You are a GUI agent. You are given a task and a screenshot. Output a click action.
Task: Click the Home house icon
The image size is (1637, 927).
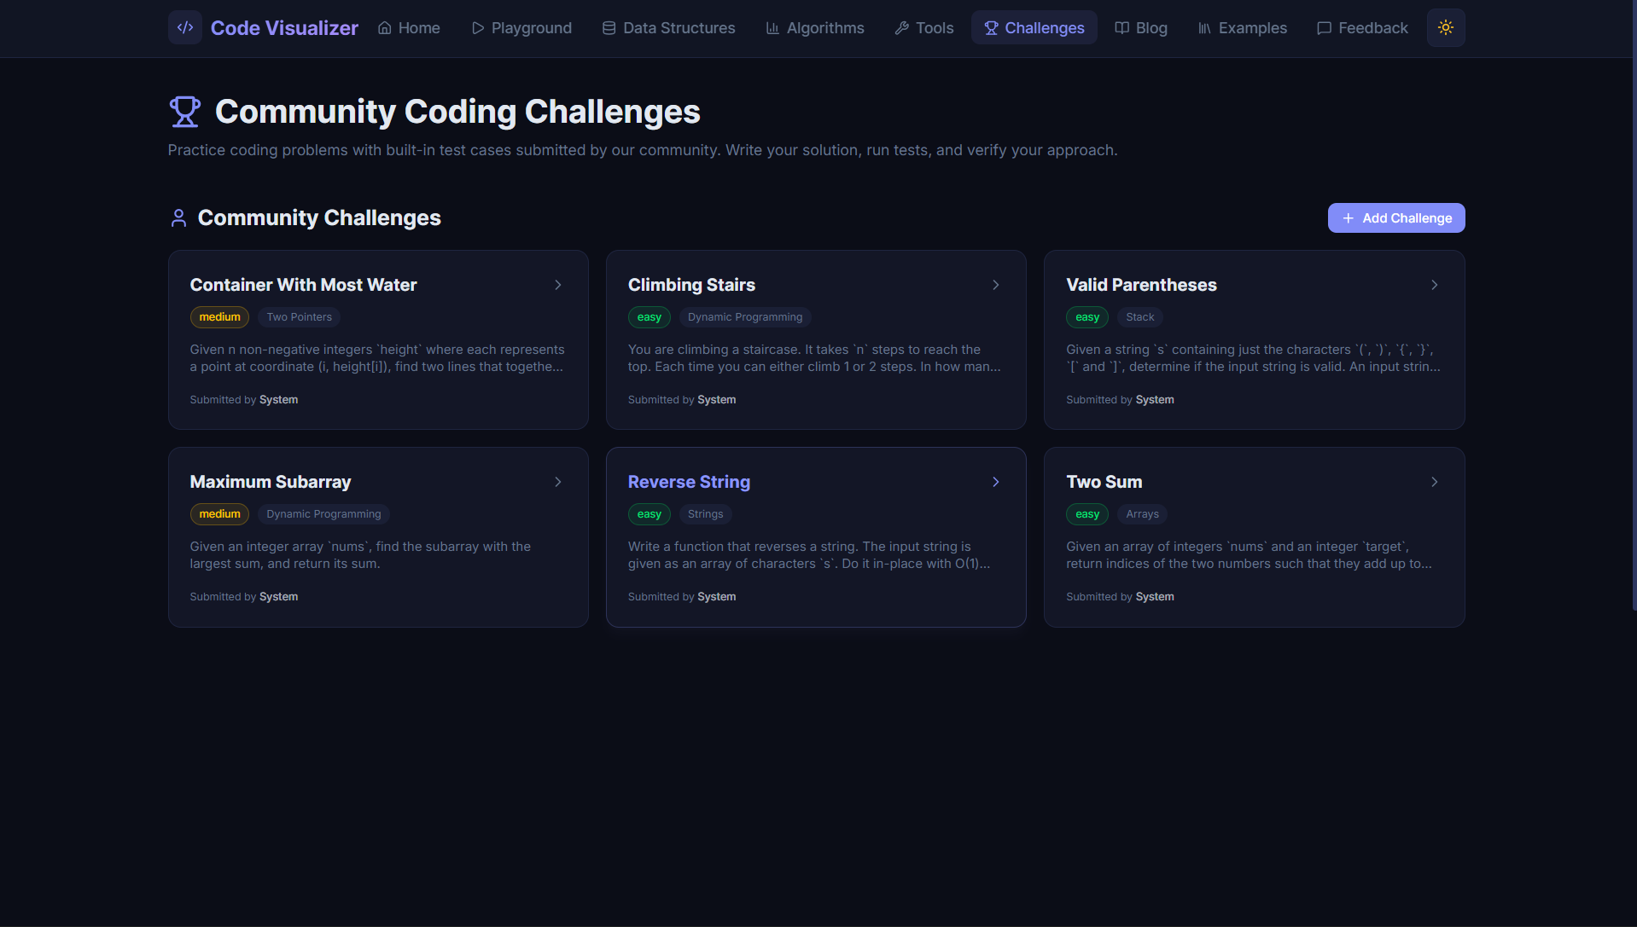click(x=385, y=28)
